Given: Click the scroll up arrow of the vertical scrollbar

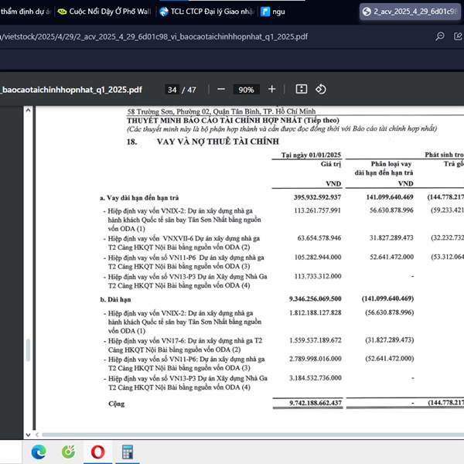Looking at the screenshot, I should coord(28,111).
